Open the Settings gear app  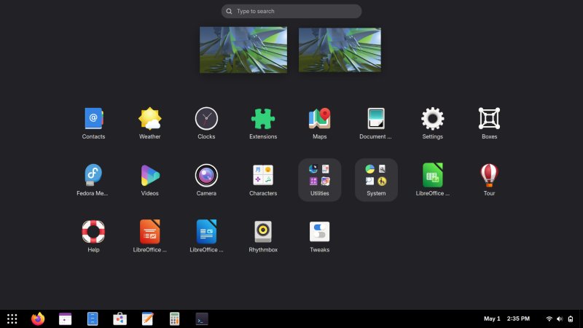433,118
